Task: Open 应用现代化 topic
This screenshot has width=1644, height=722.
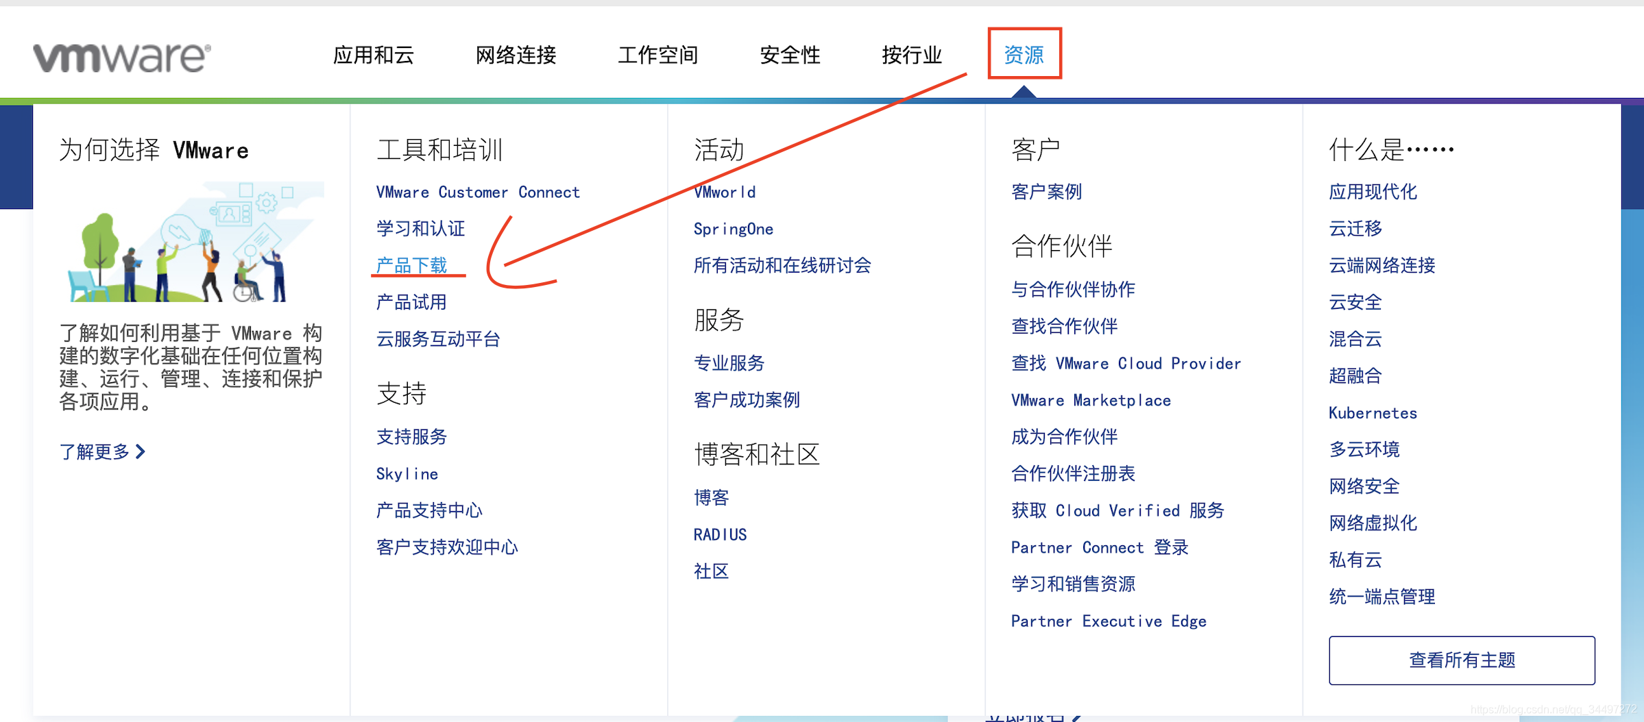Action: [1373, 192]
